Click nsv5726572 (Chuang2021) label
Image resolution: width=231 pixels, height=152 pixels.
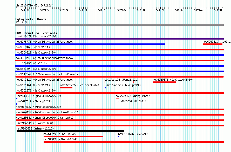123,85
